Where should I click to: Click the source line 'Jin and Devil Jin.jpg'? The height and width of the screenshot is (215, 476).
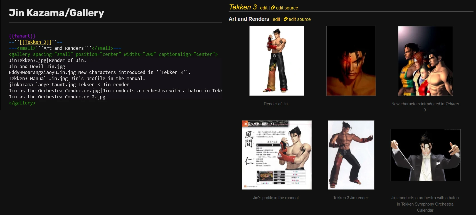(37, 66)
